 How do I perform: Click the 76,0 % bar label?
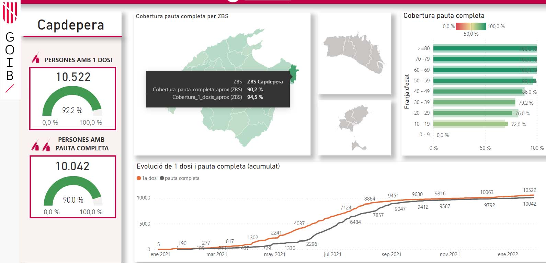[523, 113]
